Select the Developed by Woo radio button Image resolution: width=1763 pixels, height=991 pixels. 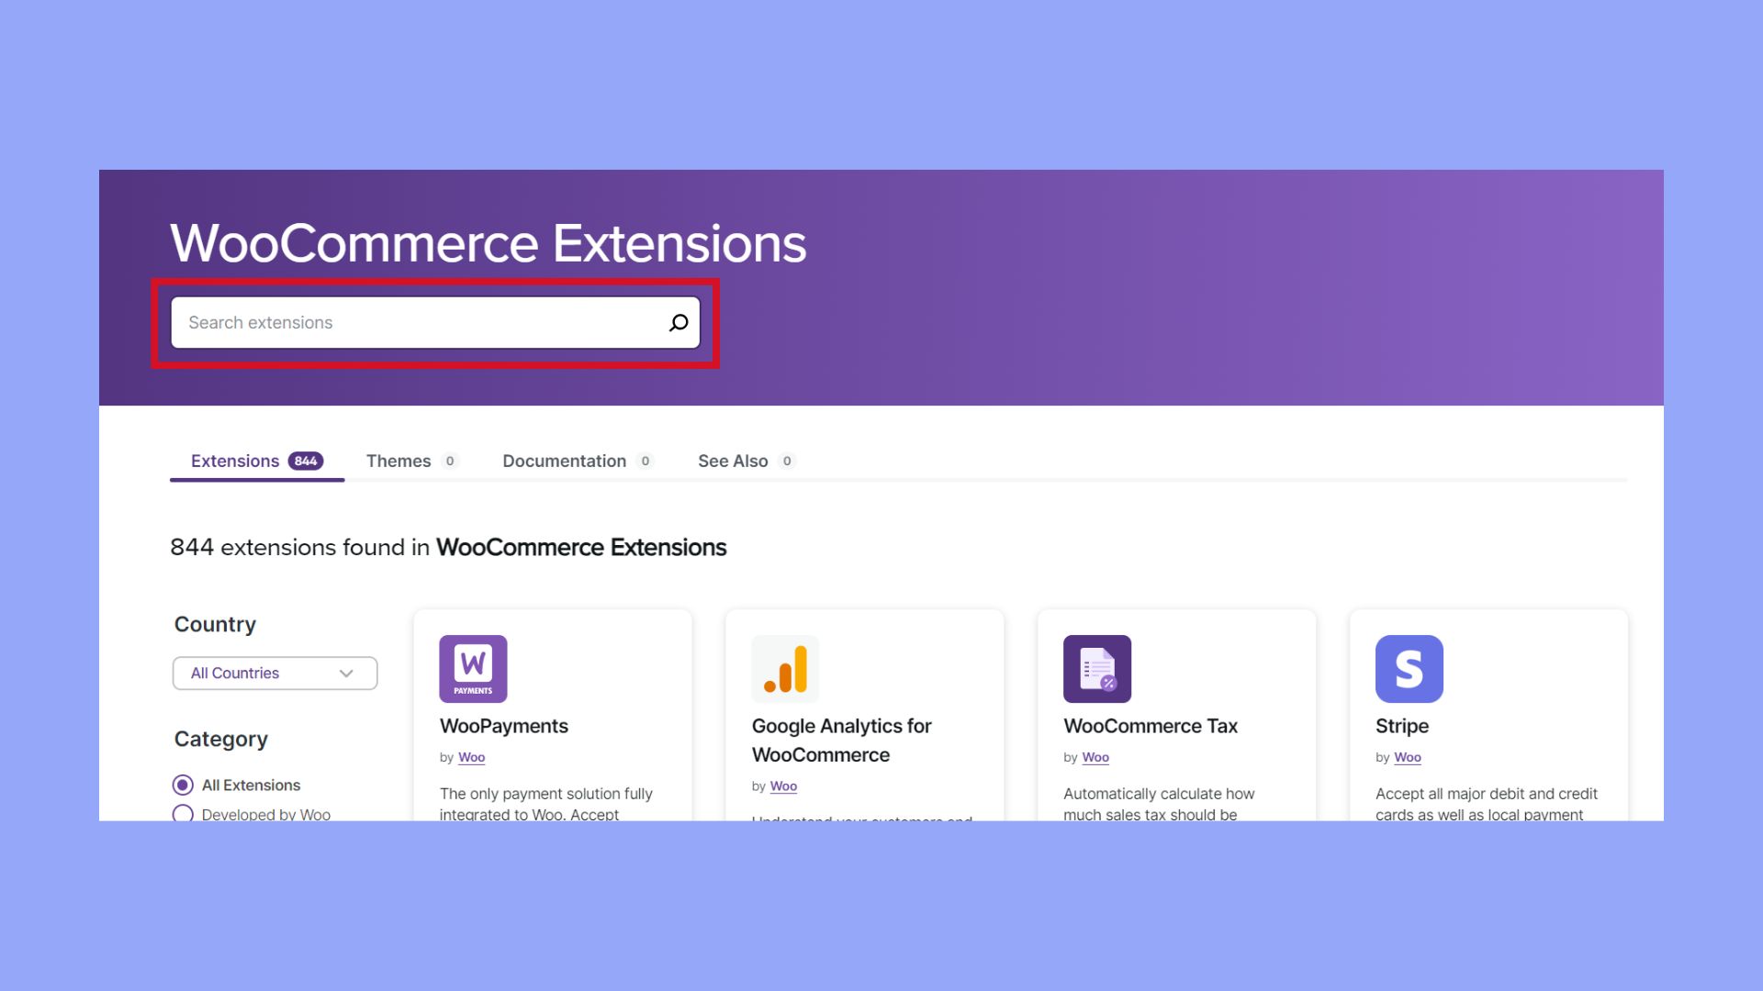click(183, 814)
